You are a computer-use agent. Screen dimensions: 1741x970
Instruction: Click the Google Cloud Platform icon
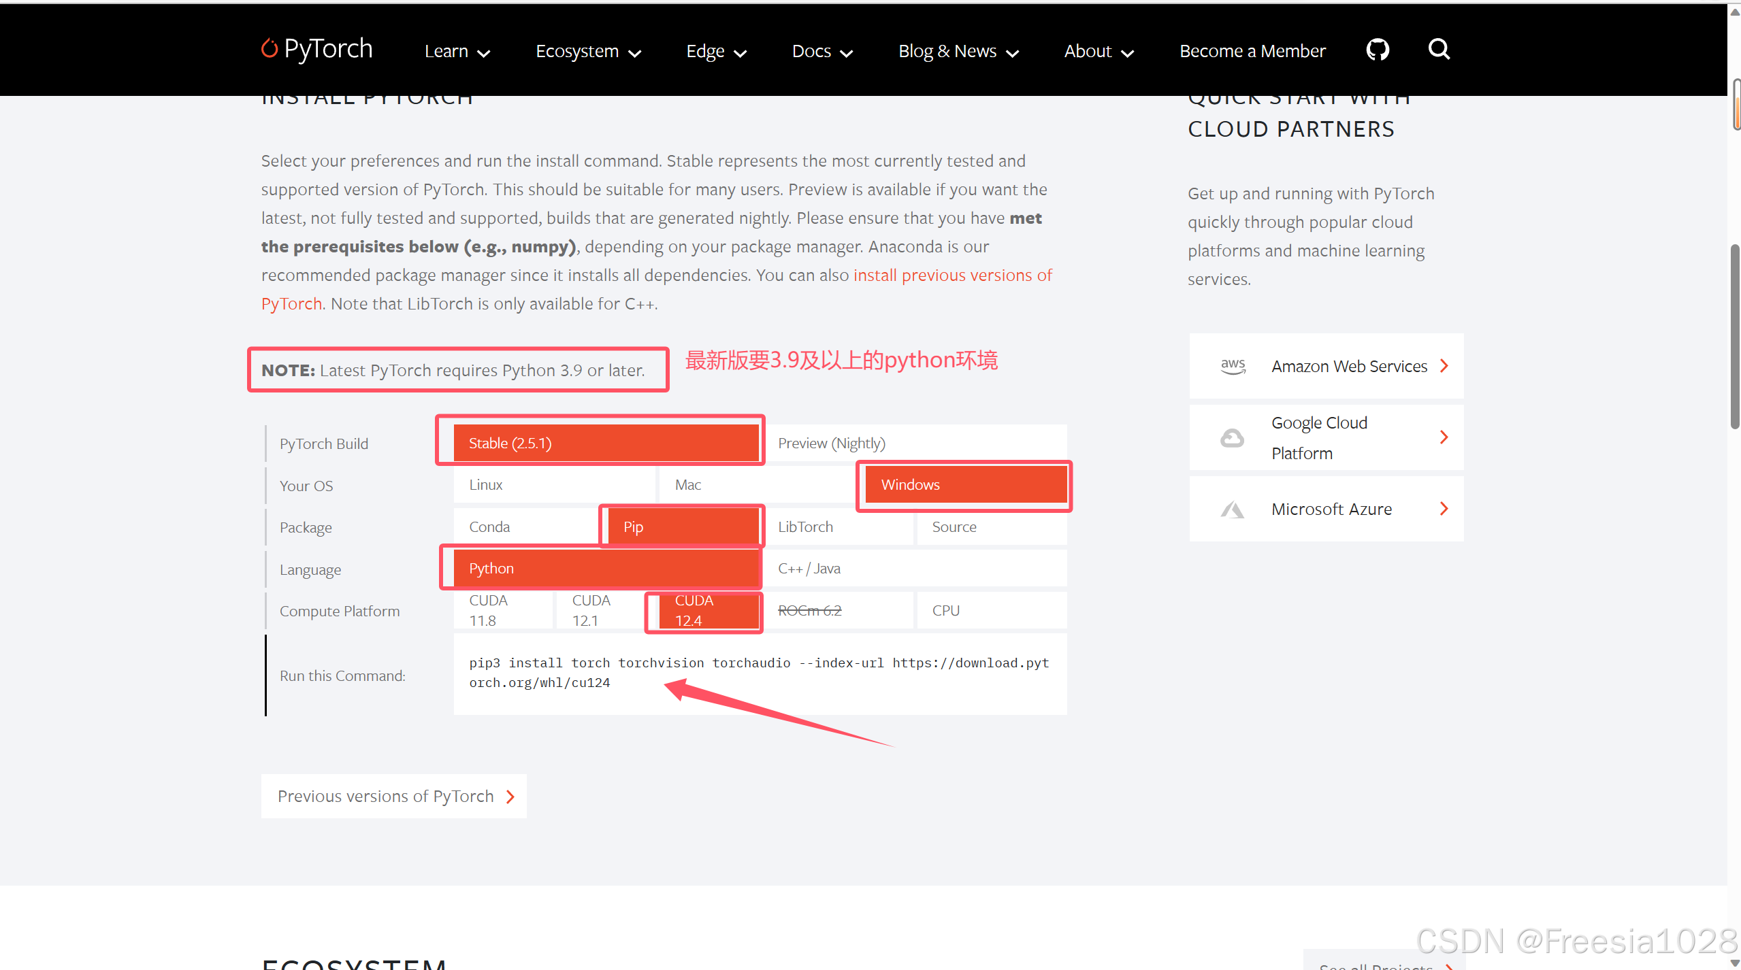pos(1232,437)
